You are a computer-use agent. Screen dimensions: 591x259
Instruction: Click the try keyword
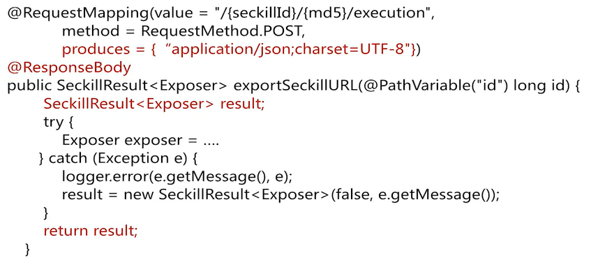coord(54,123)
